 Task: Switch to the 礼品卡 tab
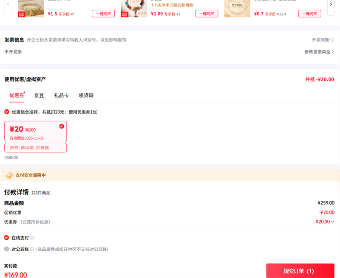click(61, 95)
